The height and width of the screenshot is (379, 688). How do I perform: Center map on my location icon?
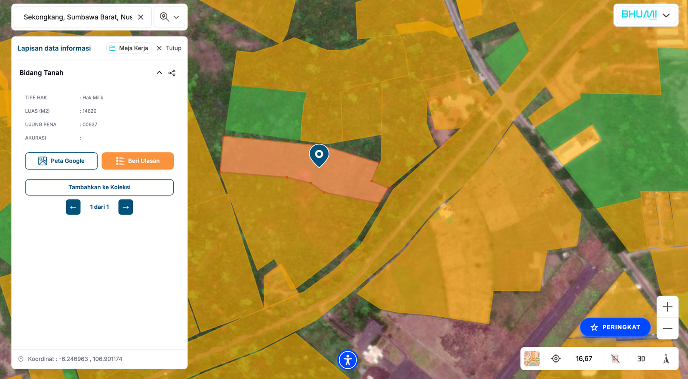(x=556, y=359)
